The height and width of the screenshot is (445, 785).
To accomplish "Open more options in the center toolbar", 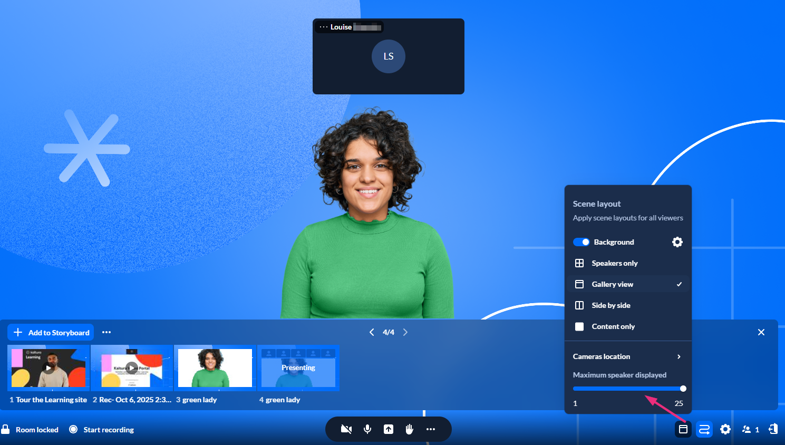I will (431, 429).
